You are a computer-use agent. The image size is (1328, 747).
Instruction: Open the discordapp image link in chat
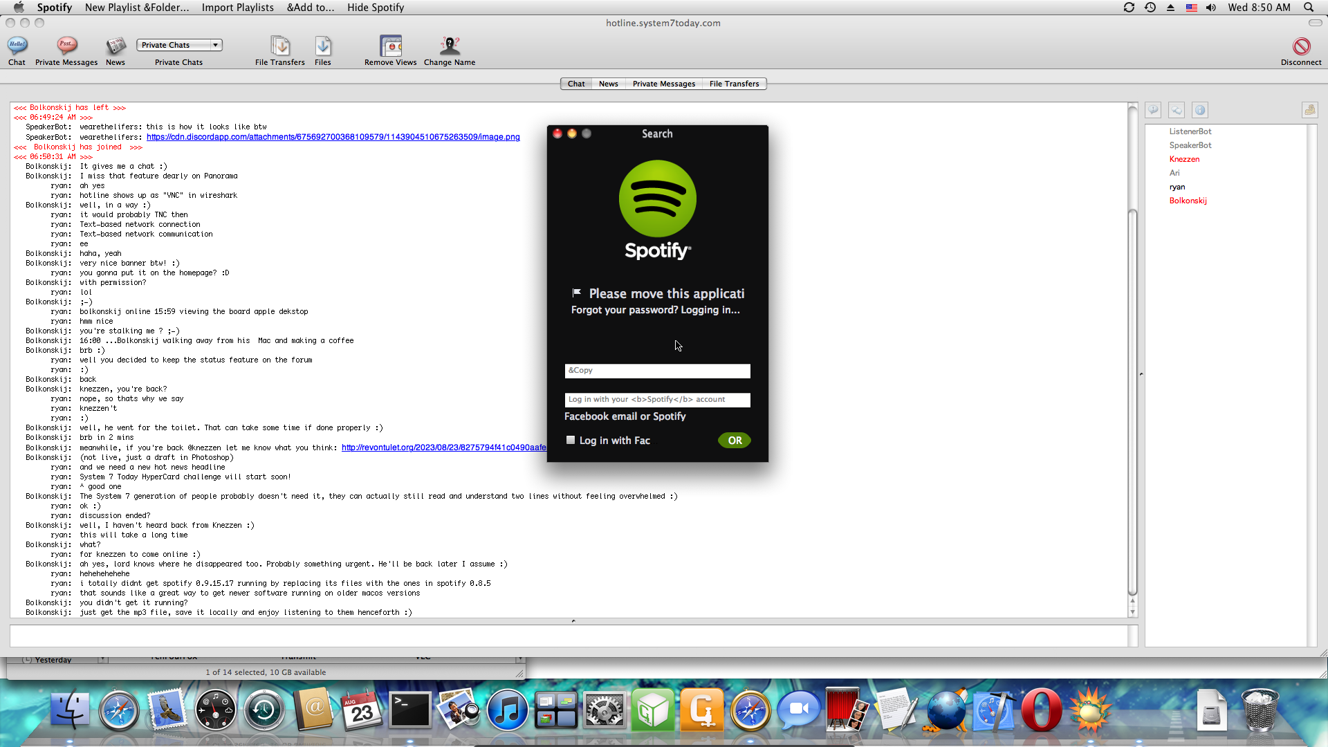pyautogui.click(x=333, y=137)
